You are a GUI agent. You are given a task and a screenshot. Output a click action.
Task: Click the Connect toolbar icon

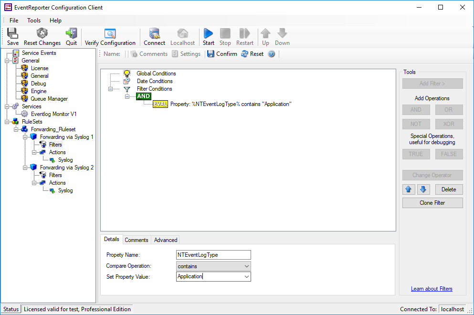155,33
